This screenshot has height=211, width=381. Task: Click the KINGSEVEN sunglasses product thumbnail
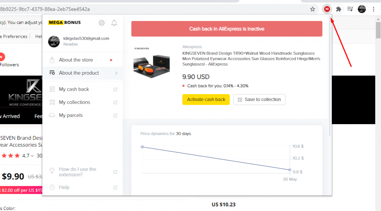[152, 62]
